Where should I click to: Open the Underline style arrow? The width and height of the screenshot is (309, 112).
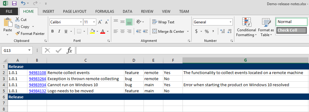pyautogui.click(x=71, y=31)
